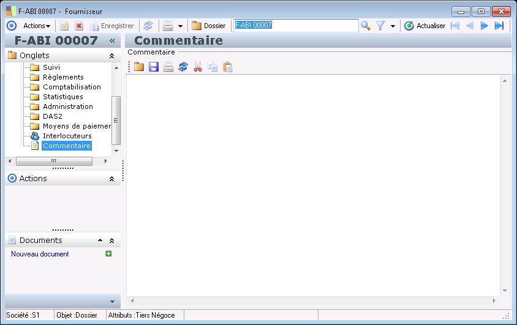517x325 pixels.
Task: Click the comment editor printer icon
Action: (168, 67)
